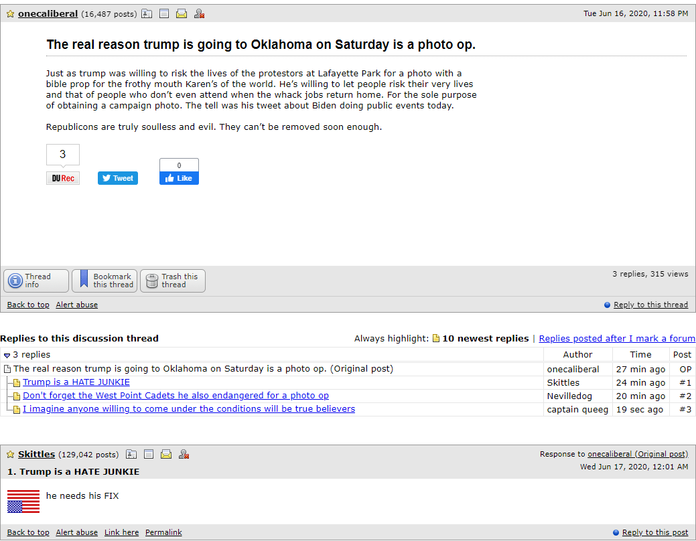Click 'Alert abuse' under Skittles' post
The width and height of the screenshot is (696, 541).
pos(77,532)
